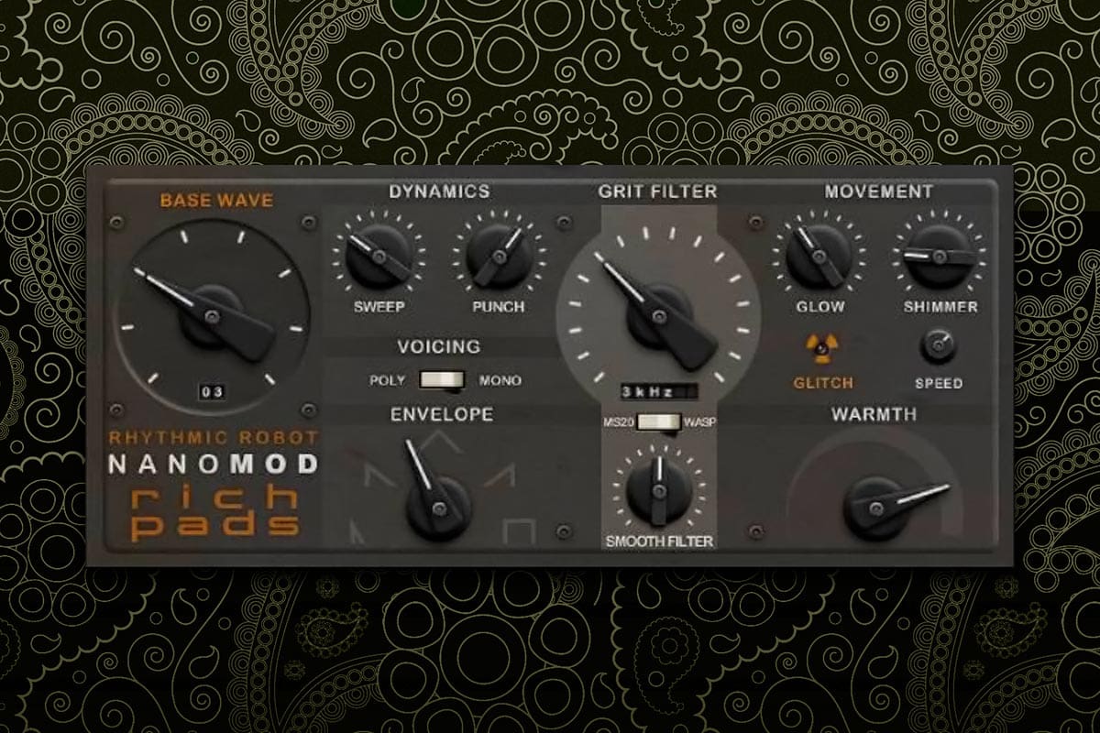Click the PUNCH label
This screenshot has height=733, width=1100.
pos(498,307)
